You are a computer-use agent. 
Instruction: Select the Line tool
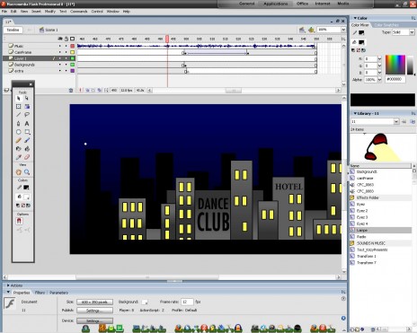[x=19, y=115]
